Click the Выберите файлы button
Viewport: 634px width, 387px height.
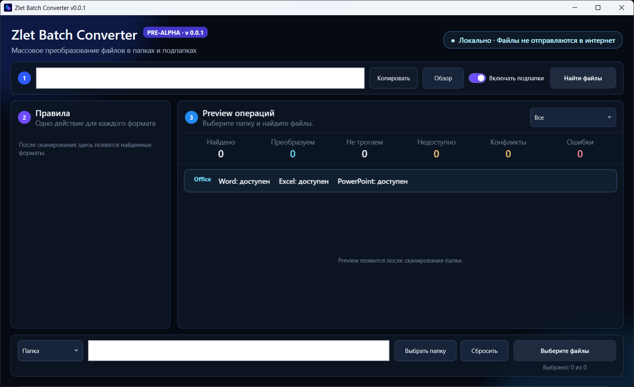coord(565,351)
